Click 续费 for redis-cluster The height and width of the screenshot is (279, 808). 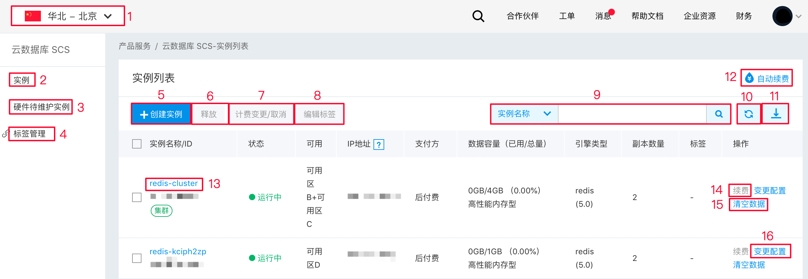(741, 190)
